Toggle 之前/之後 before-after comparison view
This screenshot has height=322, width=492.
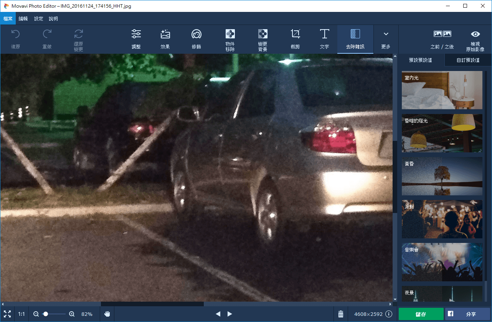[442, 39]
